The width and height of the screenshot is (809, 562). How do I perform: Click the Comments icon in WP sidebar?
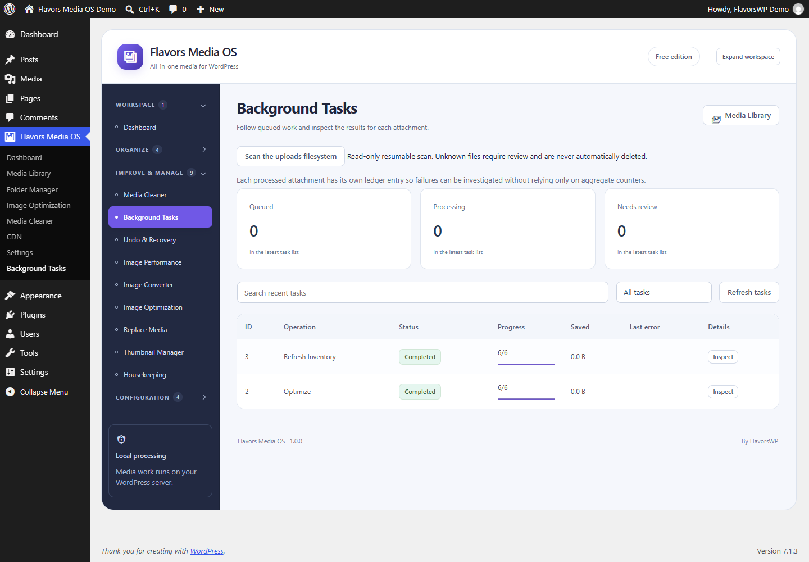tap(10, 117)
